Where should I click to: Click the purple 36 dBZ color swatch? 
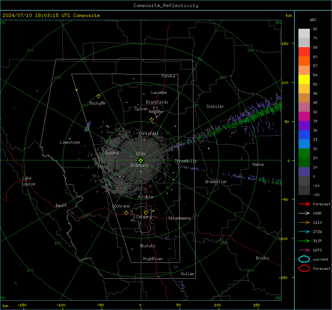tap(304, 126)
